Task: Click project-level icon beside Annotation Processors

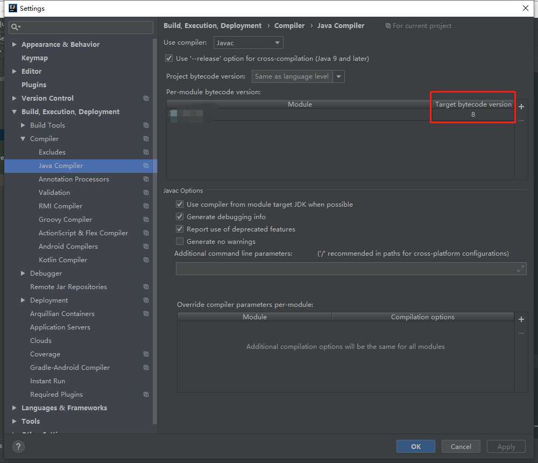Action: (x=146, y=179)
